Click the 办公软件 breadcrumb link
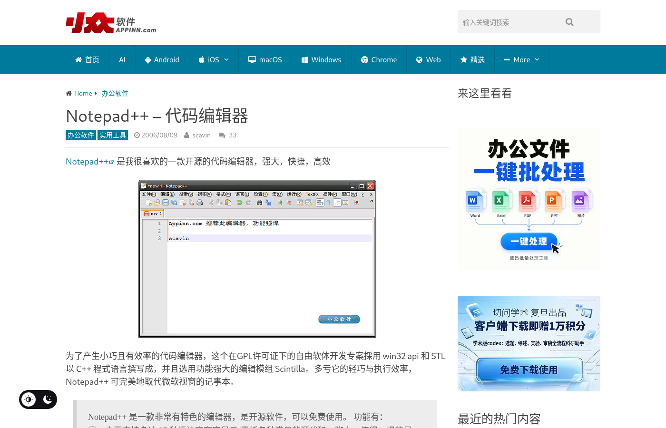Image resolution: width=666 pixels, height=428 pixels. pyautogui.click(x=115, y=93)
